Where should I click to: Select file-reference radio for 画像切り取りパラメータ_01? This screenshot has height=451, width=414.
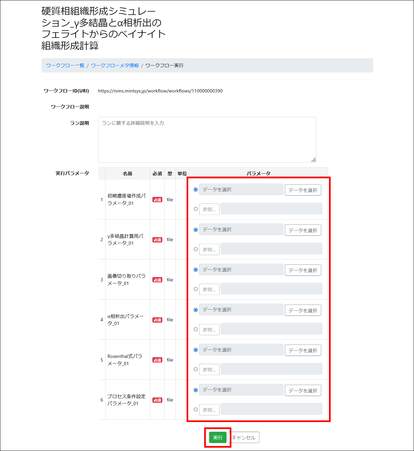196,289
